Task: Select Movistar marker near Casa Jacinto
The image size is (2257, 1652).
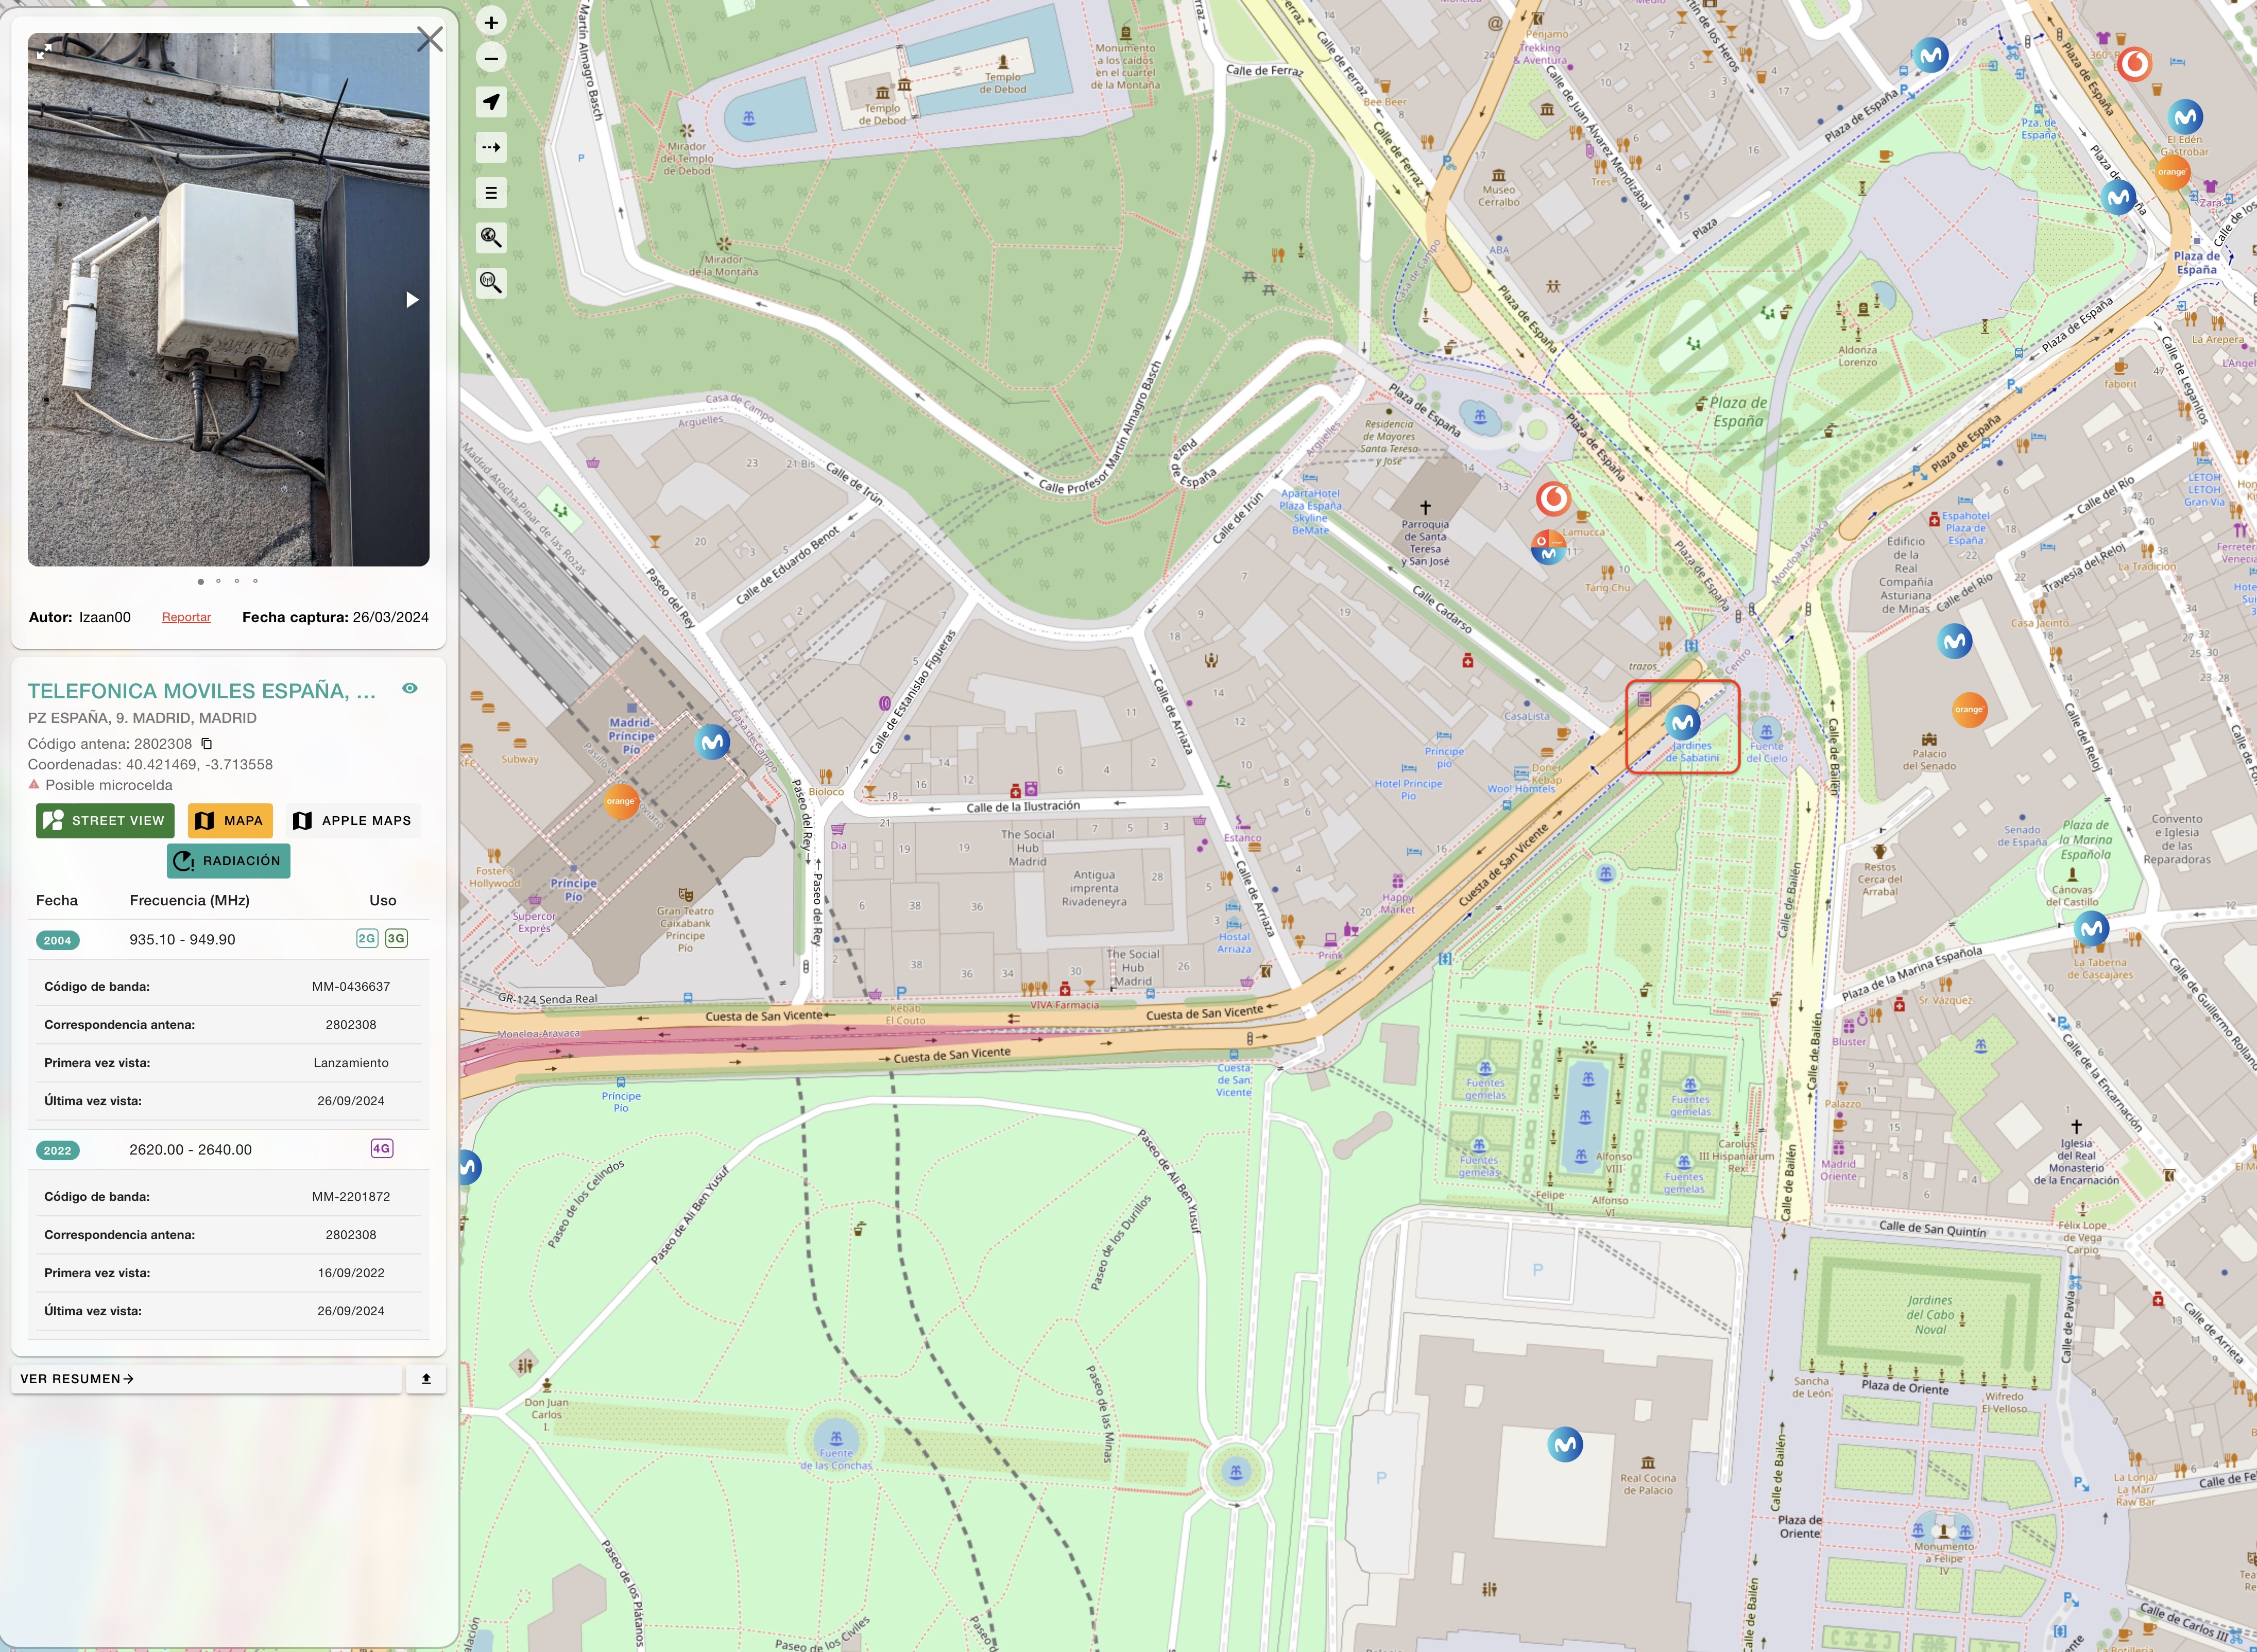Action: (x=1955, y=640)
